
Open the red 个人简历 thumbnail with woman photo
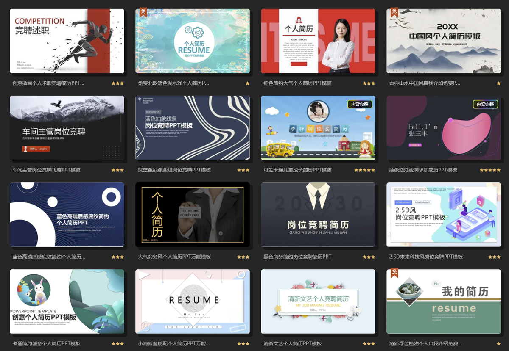coord(318,41)
